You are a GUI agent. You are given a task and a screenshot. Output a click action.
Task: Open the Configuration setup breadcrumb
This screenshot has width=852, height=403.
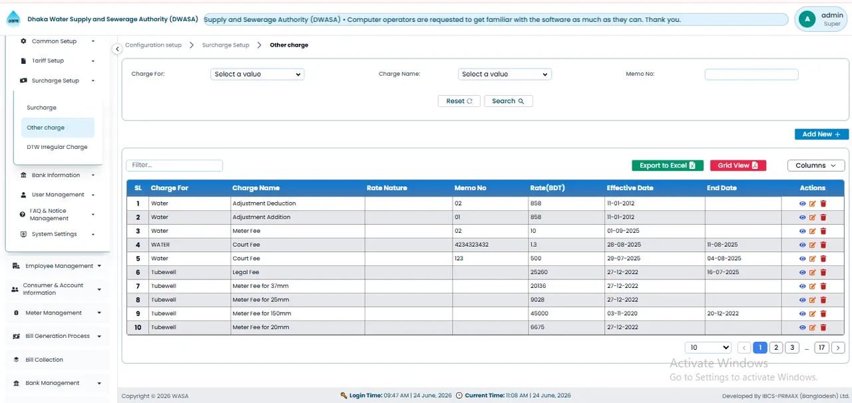tap(154, 45)
